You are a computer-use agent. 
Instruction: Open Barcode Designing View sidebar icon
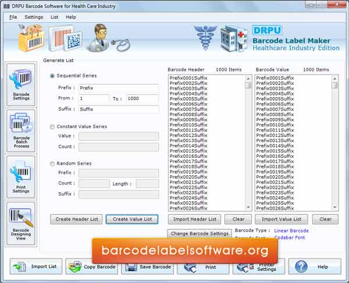21,223
